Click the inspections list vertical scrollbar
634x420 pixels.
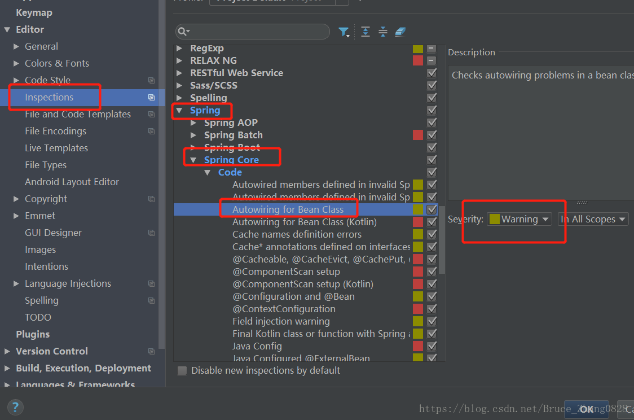point(442,239)
